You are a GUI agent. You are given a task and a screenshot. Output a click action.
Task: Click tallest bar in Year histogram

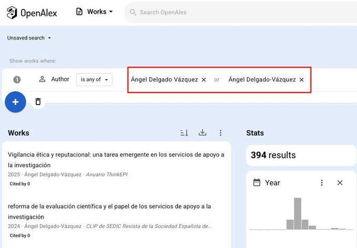(297, 213)
